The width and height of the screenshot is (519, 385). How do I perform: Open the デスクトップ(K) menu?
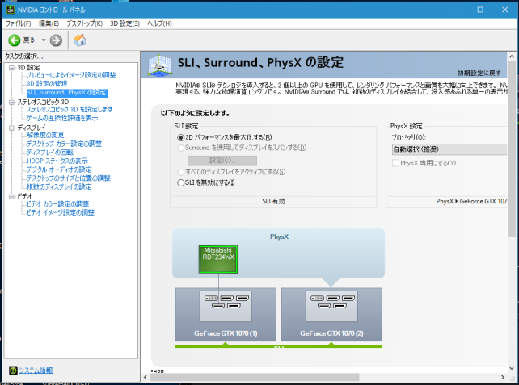(84, 23)
